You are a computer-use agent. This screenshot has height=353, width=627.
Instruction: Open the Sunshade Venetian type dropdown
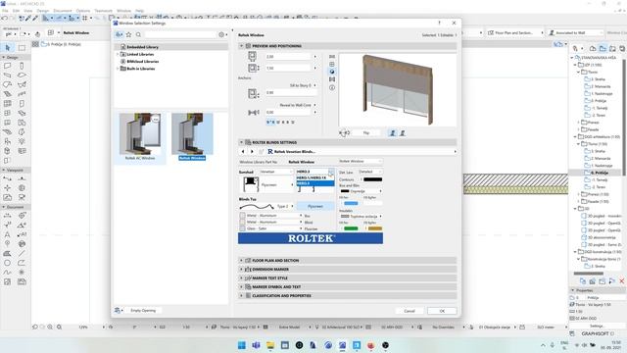point(276,172)
